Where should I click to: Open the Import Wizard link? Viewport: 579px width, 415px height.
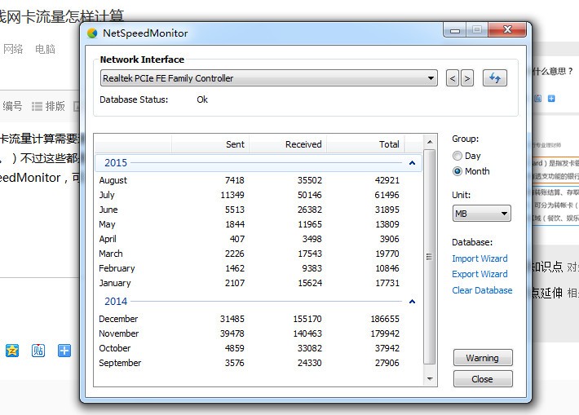click(480, 258)
